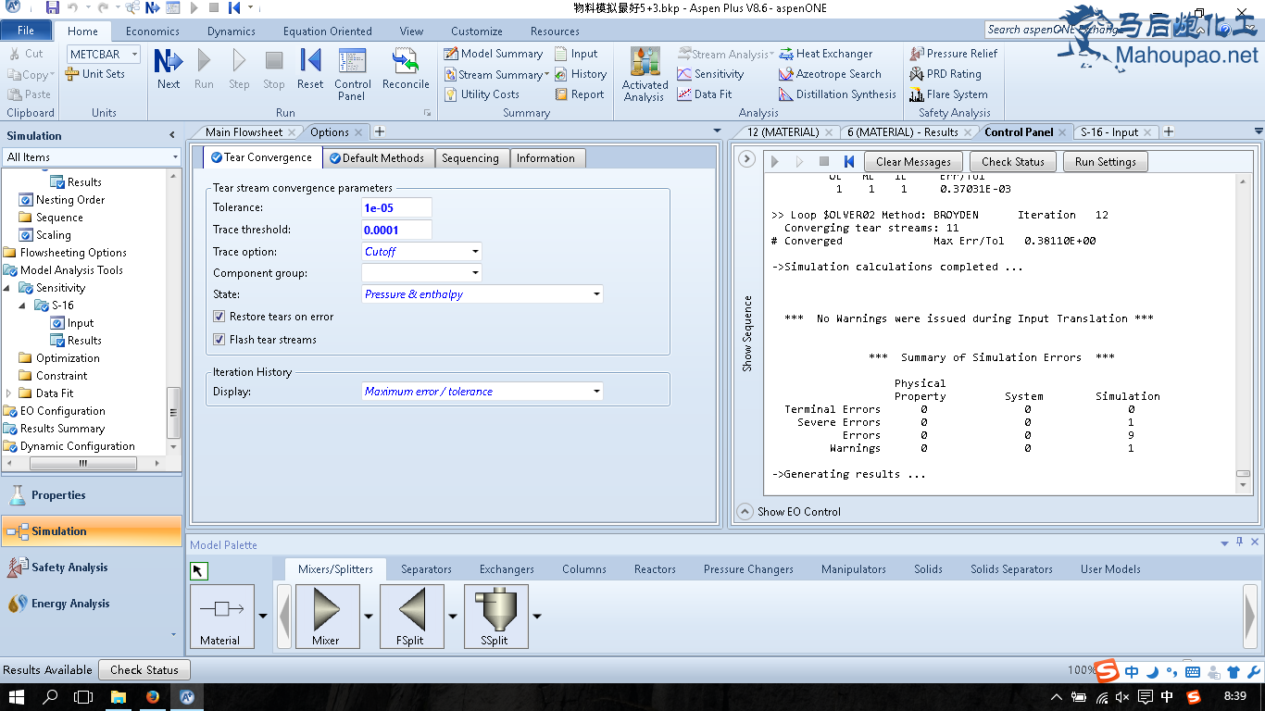Open Firefox from the taskbar
The width and height of the screenshot is (1265, 711).
152,697
